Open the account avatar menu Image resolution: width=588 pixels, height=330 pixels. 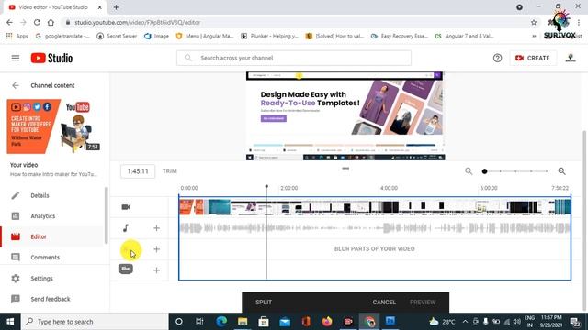point(571,58)
